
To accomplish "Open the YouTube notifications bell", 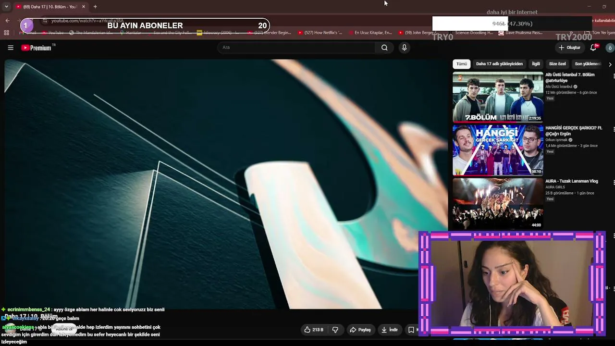I will [x=593, y=48].
